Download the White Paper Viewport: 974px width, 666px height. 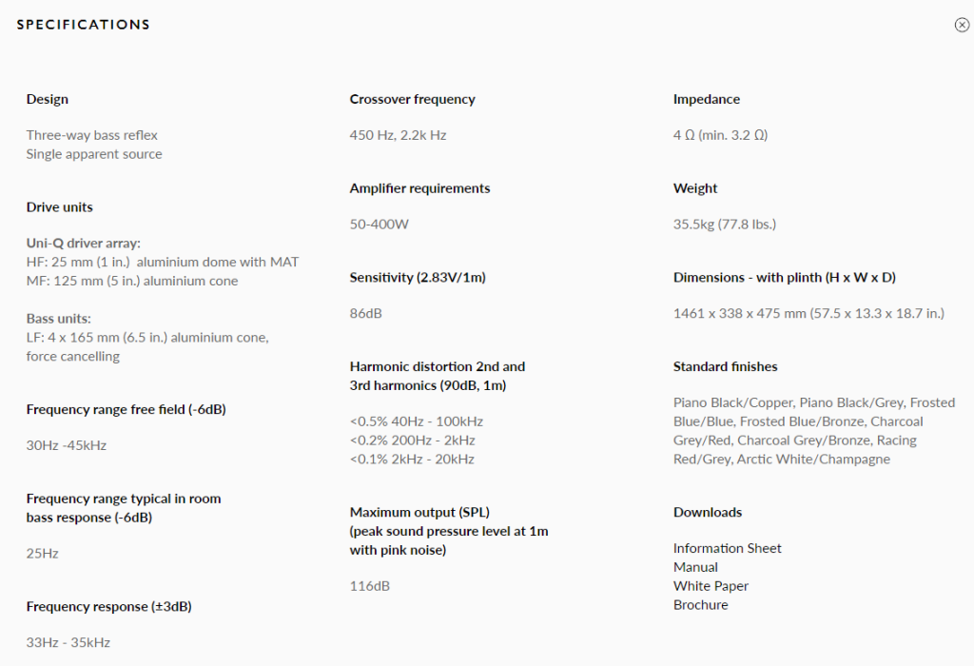click(711, 586)
